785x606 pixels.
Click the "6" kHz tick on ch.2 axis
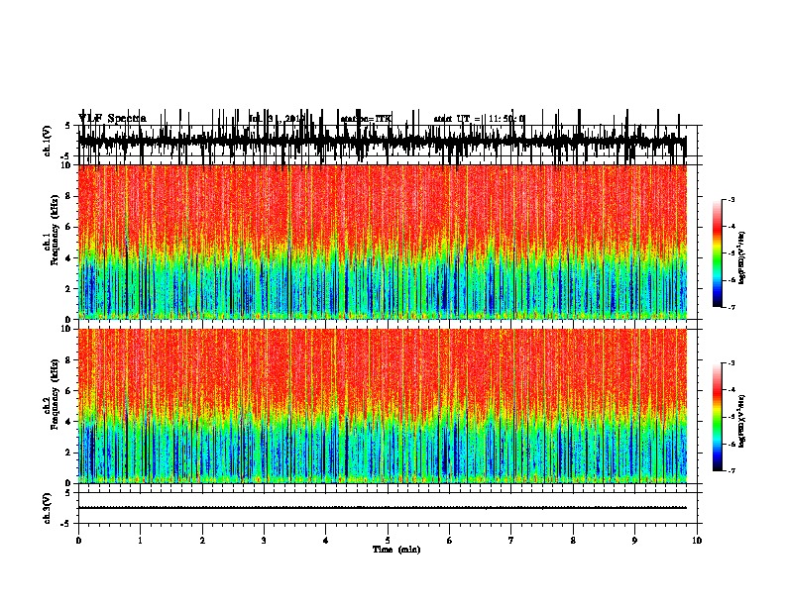point(69,390)
